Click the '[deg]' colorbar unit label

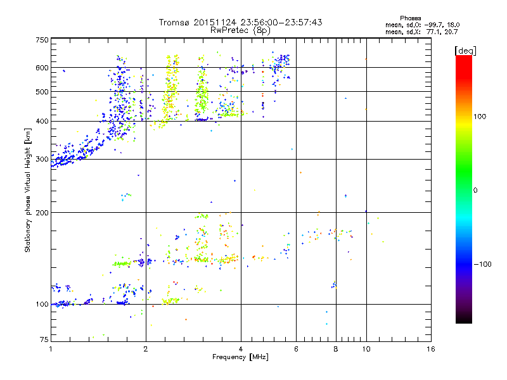[465, 51]
